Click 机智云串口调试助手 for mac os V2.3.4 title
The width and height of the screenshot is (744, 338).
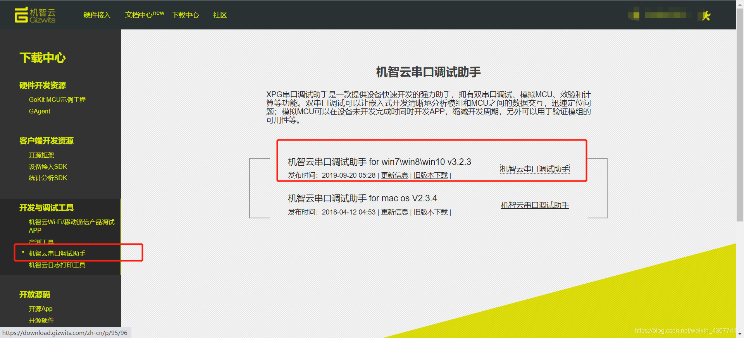362,199
